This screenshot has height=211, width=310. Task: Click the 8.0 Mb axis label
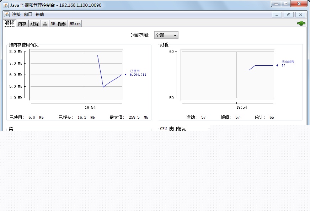coord(16,52)
